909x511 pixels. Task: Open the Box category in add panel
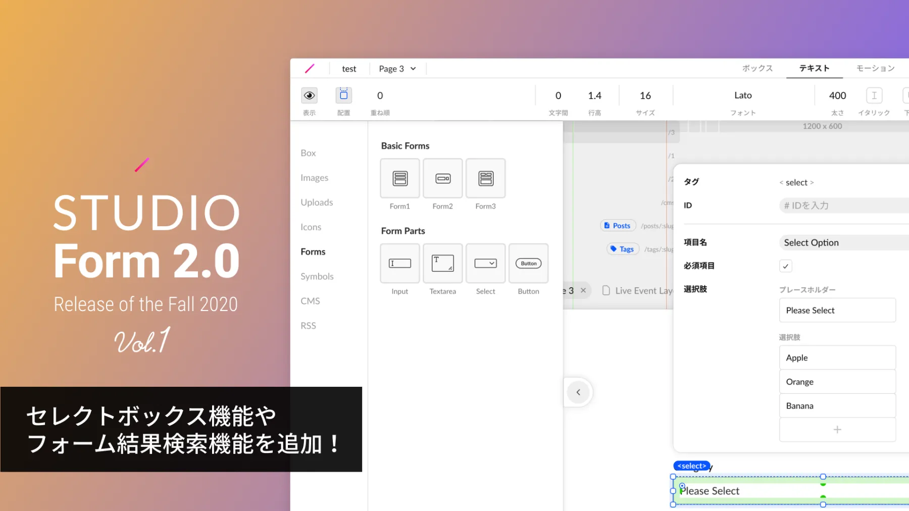tap(308, 153)
